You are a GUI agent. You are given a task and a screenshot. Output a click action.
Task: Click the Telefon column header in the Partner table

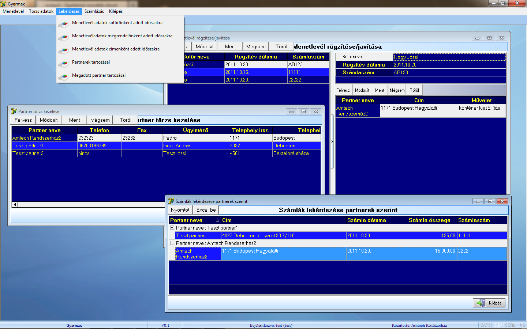click(100, 130)
